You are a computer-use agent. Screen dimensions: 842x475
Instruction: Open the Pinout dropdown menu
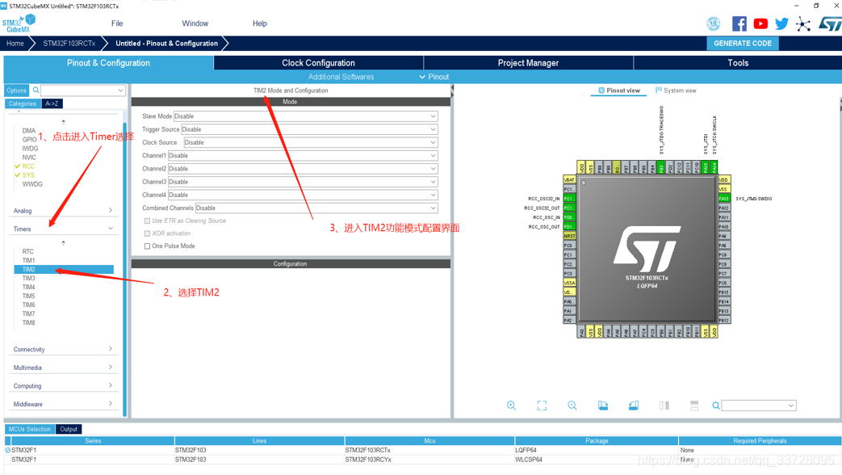pos(434,77)
